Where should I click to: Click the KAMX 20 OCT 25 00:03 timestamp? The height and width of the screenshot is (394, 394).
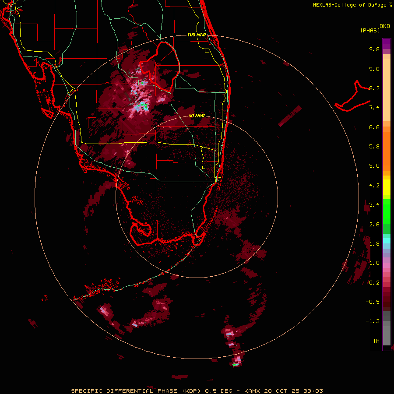pyautogui.click(x=283, y=391)
